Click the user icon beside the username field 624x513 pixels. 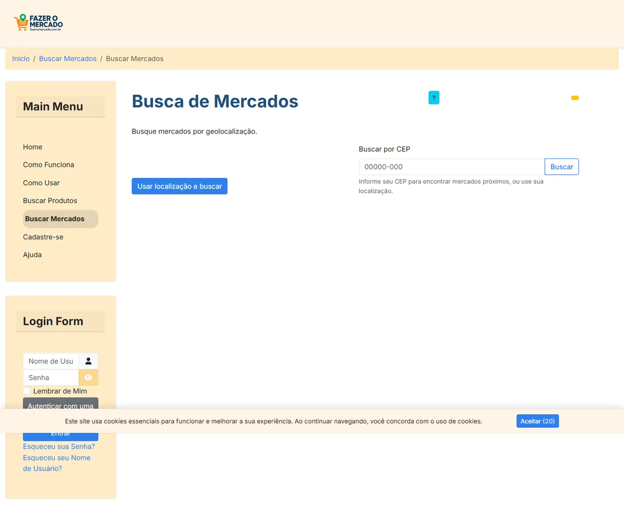[x=88, y=361]
